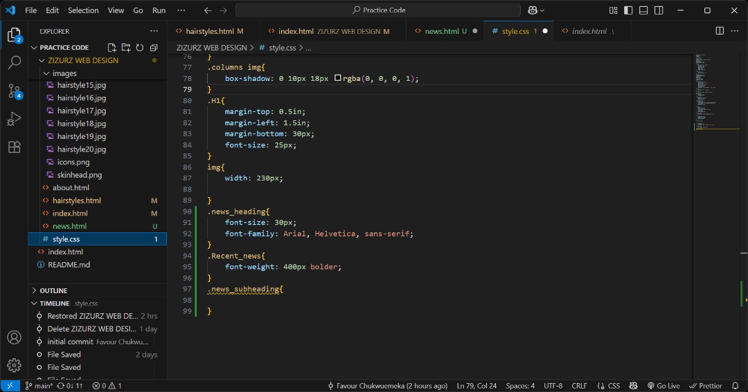Viewport: 748px width, 392px height.
Task: Open README.md in the file tree
Action: (x=69, y=265)
